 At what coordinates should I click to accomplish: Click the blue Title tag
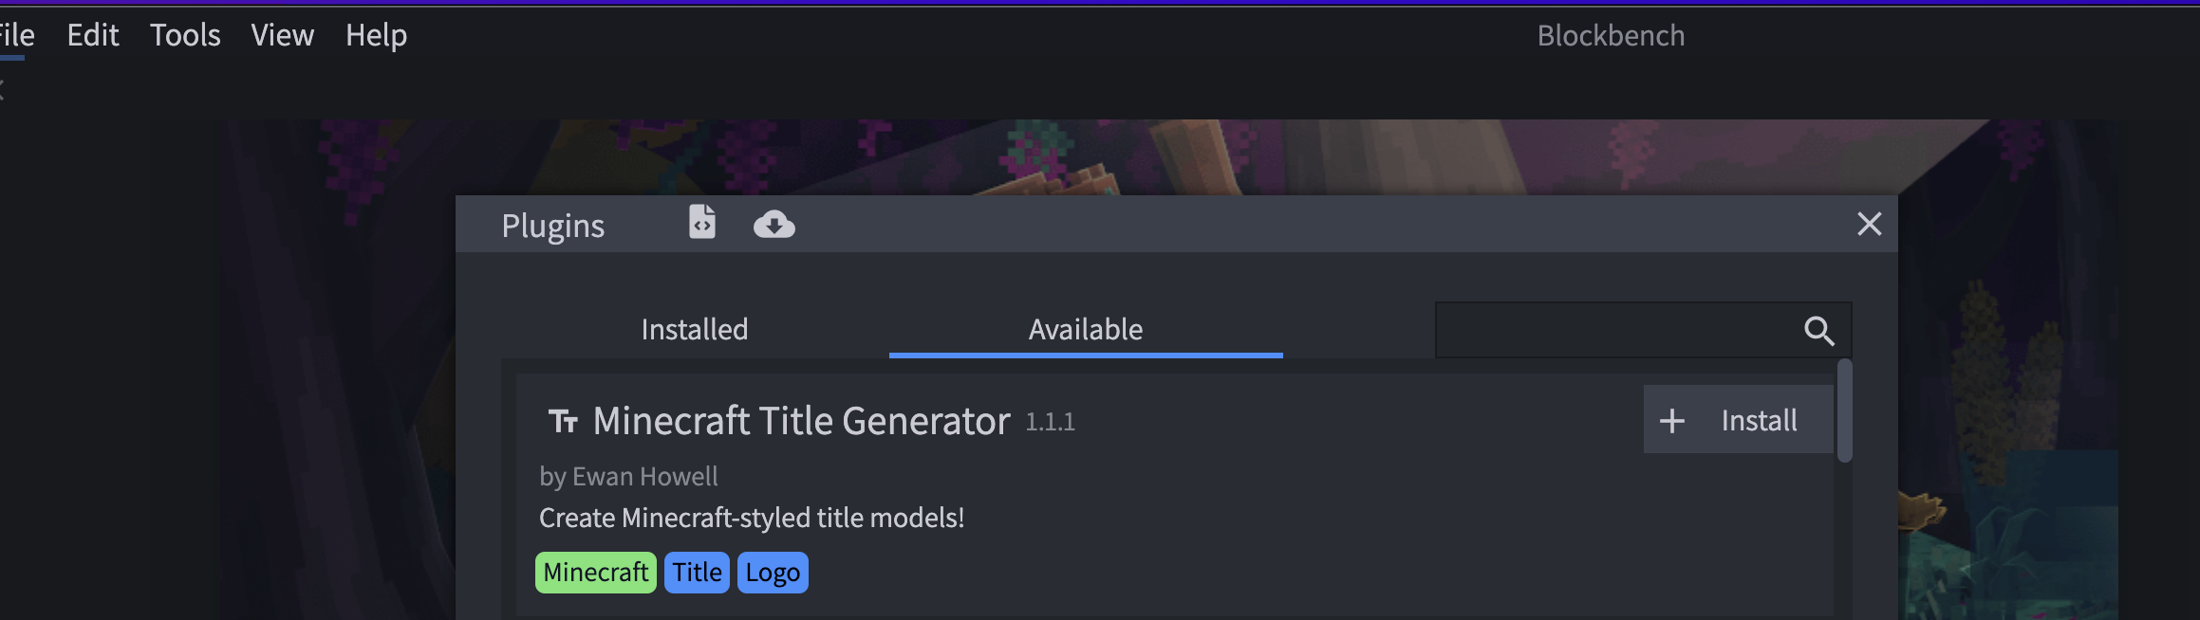pos(697,573)
